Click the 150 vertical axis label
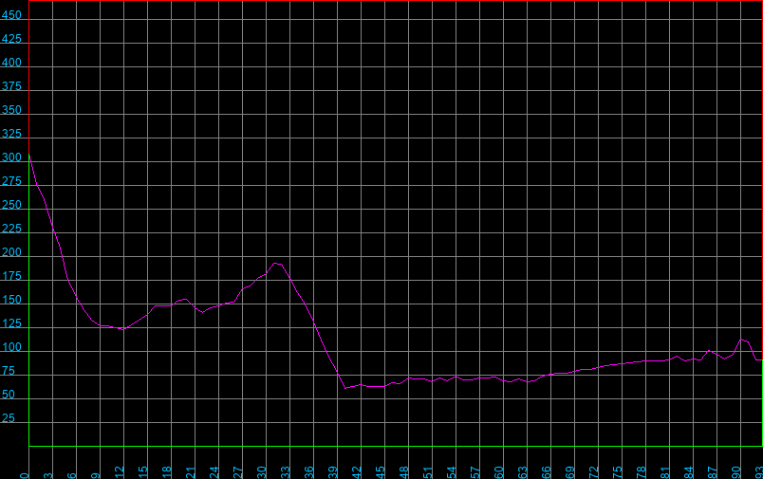The height and width of the screenshot is (479, 763). click(x=11, y=300)
